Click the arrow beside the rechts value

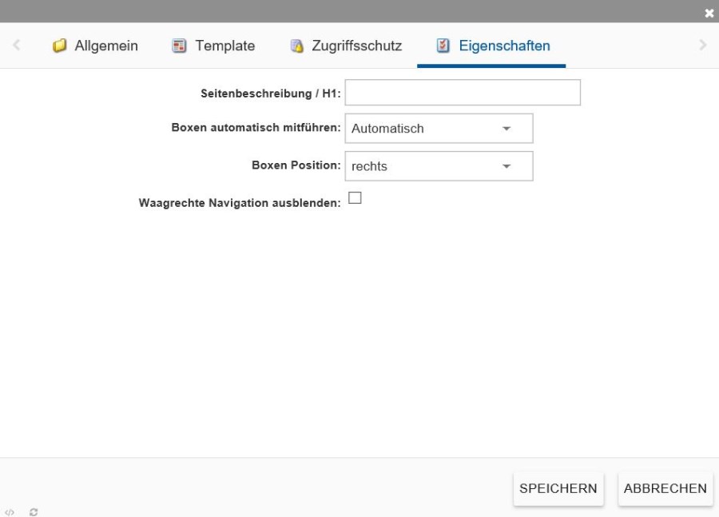point(506,166)
